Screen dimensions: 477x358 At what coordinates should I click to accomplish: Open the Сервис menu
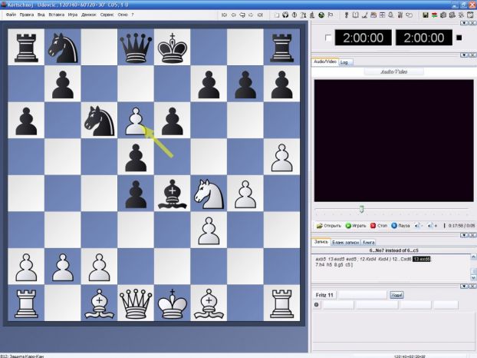click(x=107, y=15)
